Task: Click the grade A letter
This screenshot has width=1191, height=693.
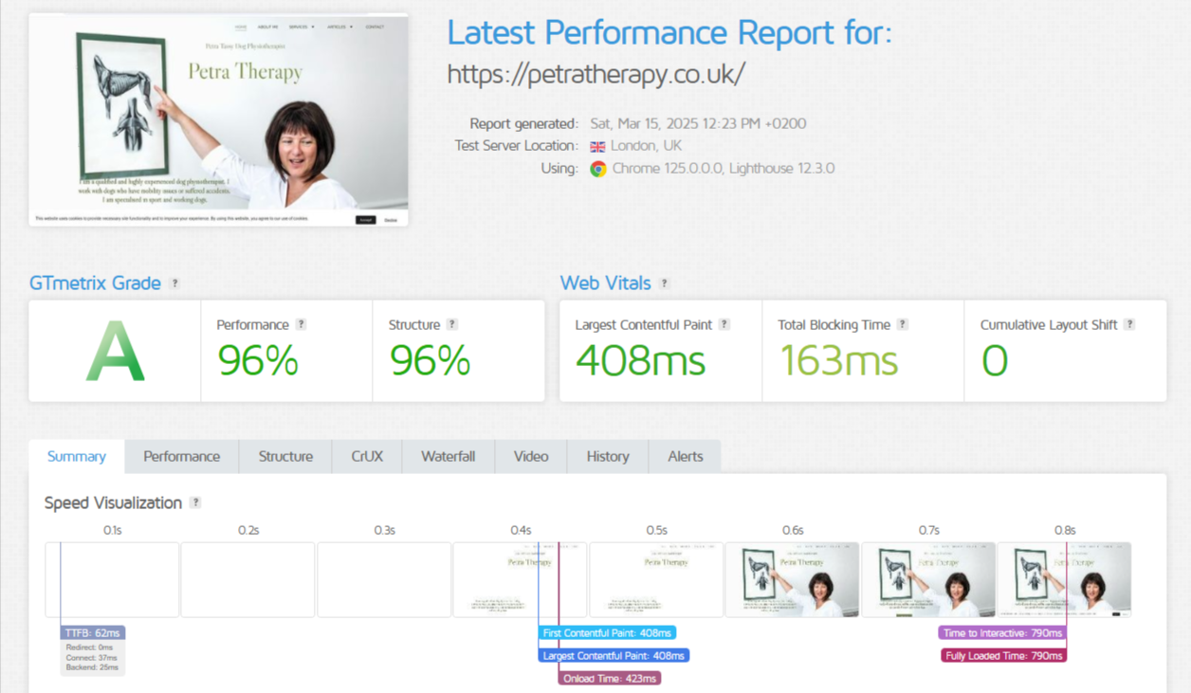Action: tap(115, 352)
